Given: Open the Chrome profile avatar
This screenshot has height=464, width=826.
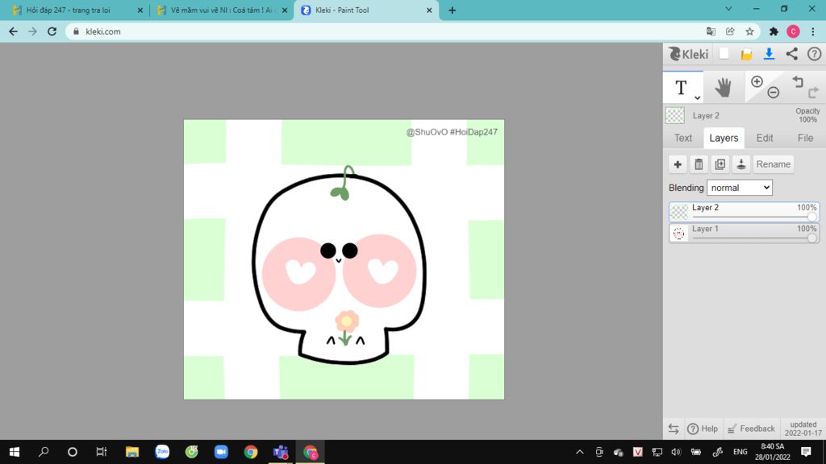Looking at the screenshot, I should [x=794, y=31].
